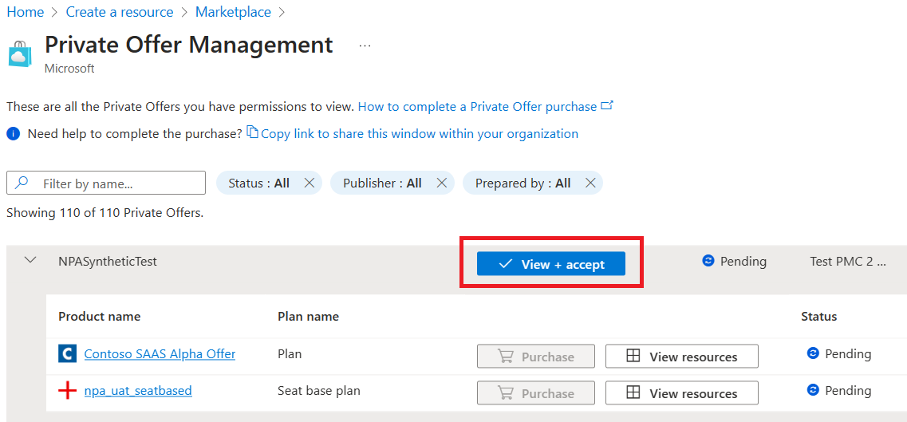The height and width of the screenshot is (422, 907).
Task: Click the info icon beside the purchase help text
Action: tap(13, 134)
